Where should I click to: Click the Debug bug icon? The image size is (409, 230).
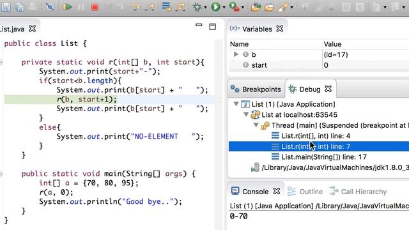[197, 7]
